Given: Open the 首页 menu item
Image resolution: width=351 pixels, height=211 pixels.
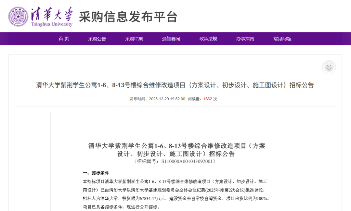Looking at the screenshot, I should pos(63,38).
